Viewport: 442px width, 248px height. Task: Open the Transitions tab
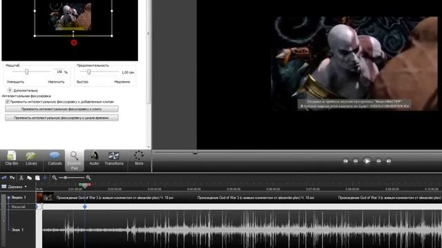(x=114, y=158)
